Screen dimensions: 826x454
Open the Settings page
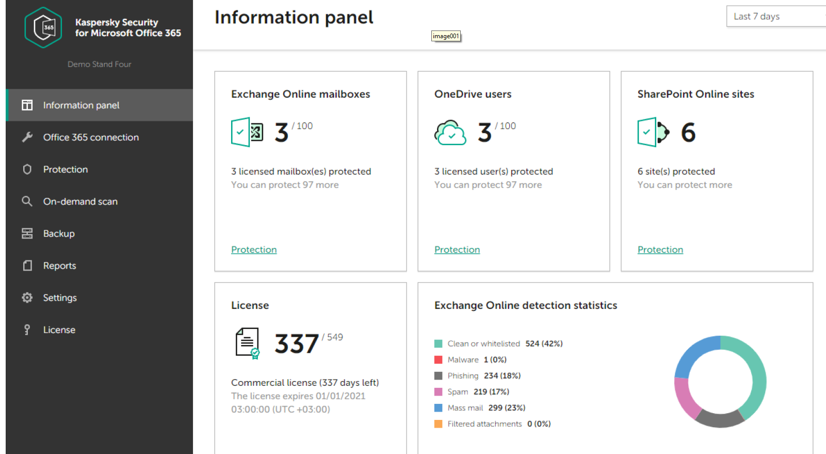(x=100, y=298)
